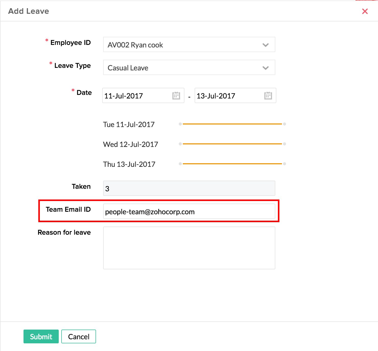Focus the Team Email ID input field
The width and height of the screenshot is (378, 351).
(x=189, y=211)
